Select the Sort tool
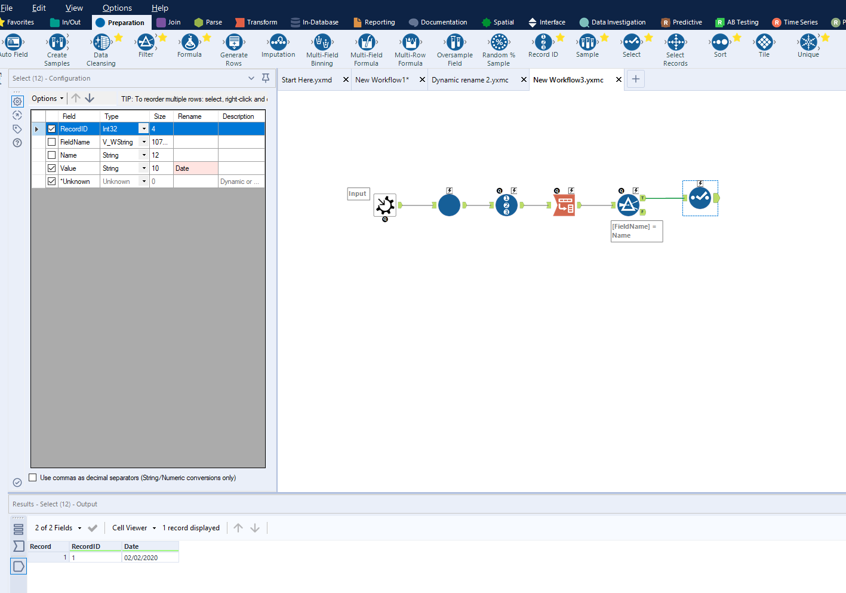The width and height of the screenshot is (846, 593). click(719, 44)
